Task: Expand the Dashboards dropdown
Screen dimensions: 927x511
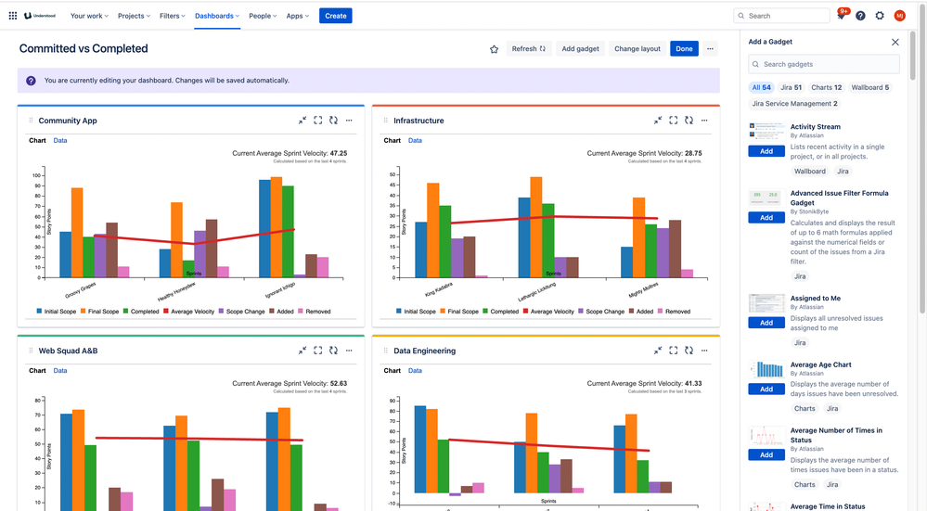Action: [217, 16]
